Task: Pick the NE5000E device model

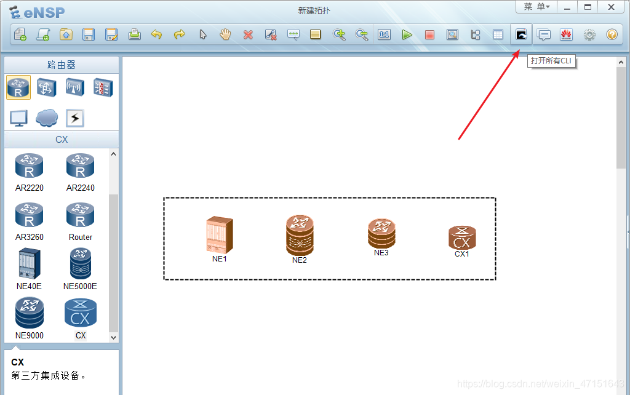Action: (81, 269)
